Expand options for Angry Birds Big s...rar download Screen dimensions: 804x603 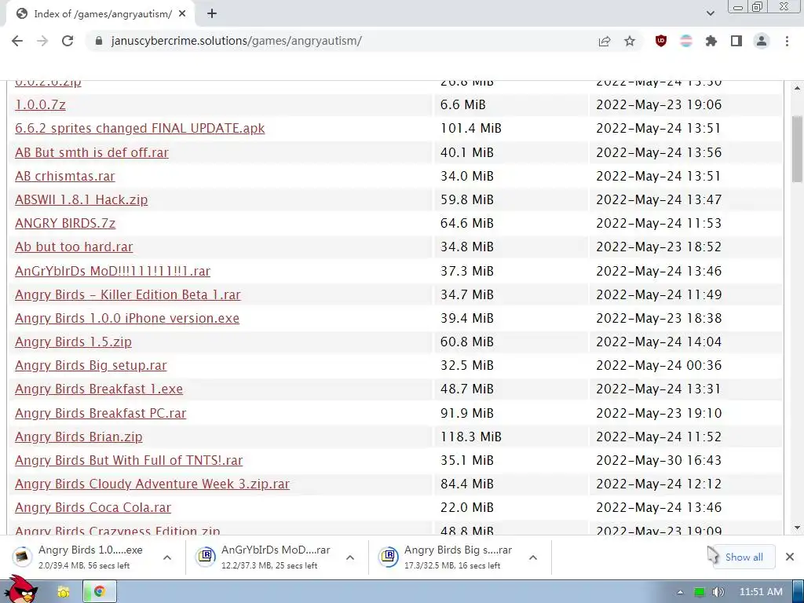tap(533, 557)
